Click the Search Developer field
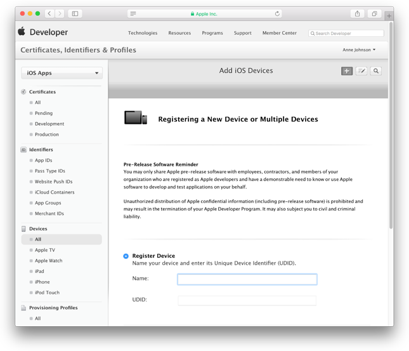Viewport: 409px width, 351px height. pyautogui.click(x=346, y=33)
